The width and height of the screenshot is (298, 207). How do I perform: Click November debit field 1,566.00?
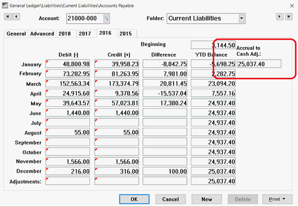[67, 162]
